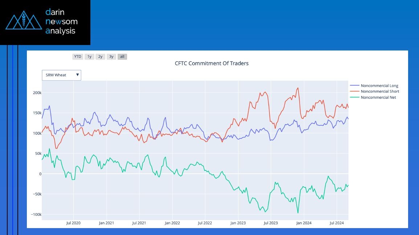Click the 'darin newsom analysis' logo text

pos(61,21)
